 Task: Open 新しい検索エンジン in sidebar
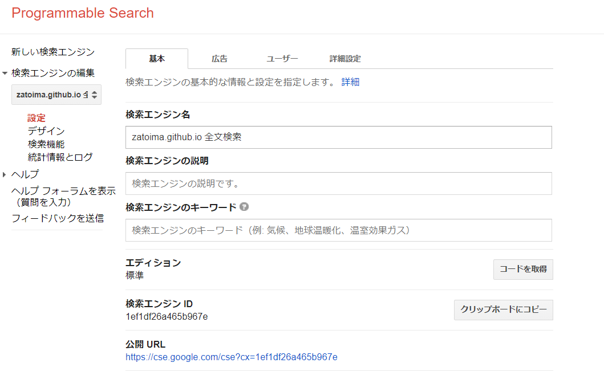(x=53, y=52)
